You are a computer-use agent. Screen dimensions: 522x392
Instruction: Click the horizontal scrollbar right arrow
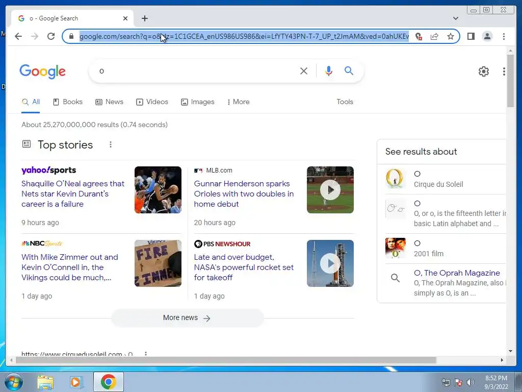coord(502,360)
